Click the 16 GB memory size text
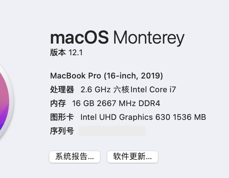The image size is (229, 178). tap(83, 103)
